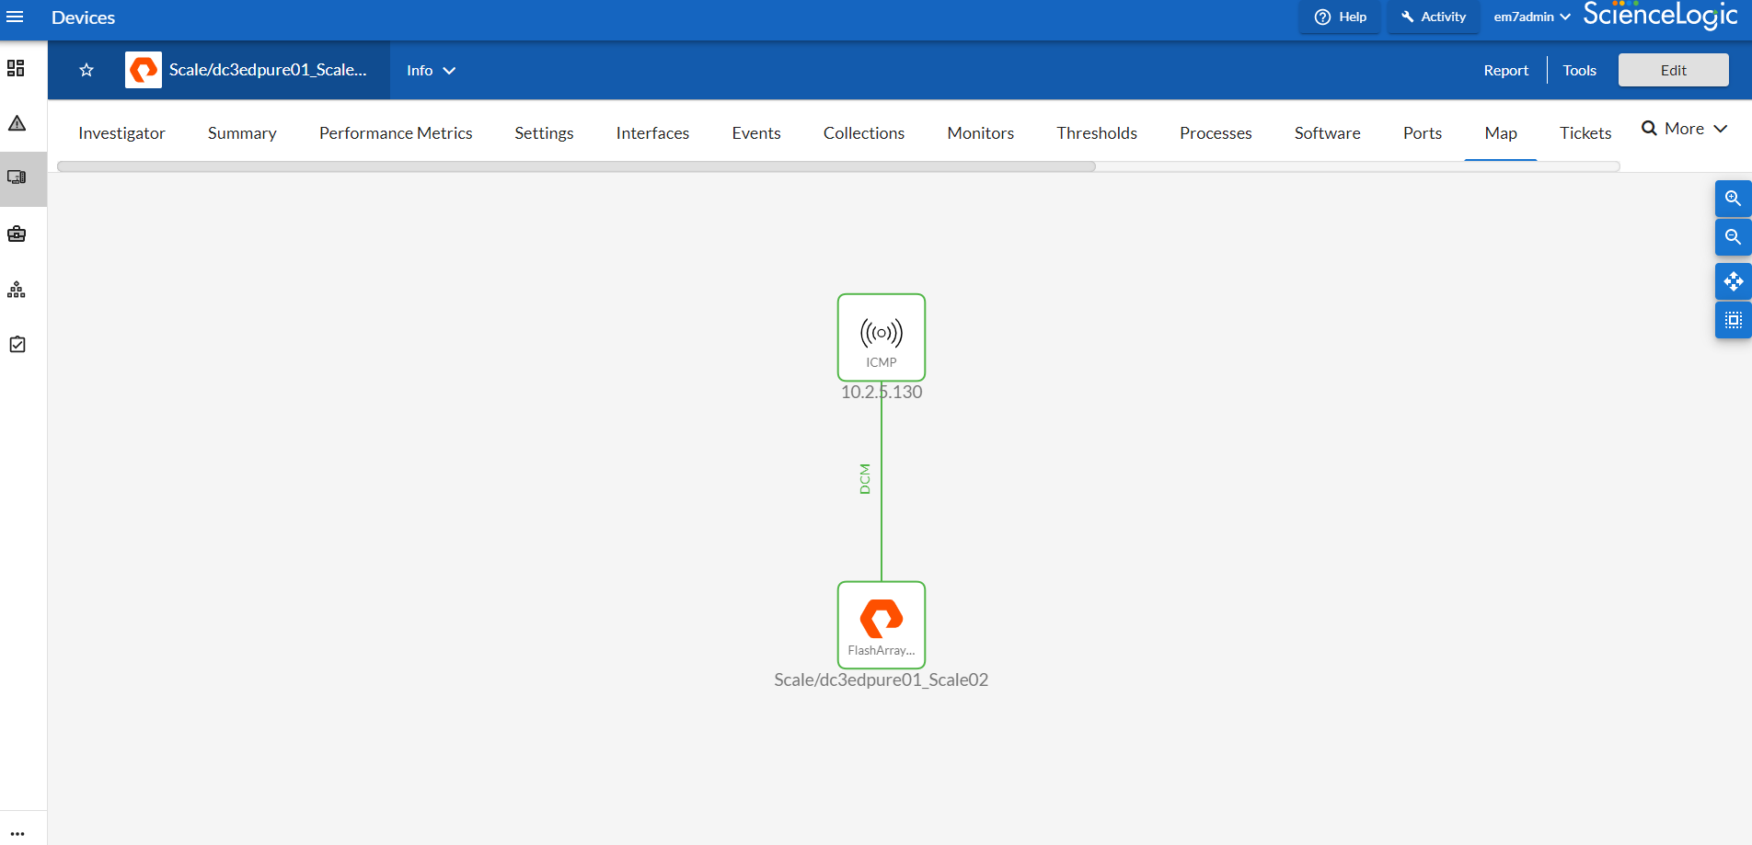Open the Tools link
This screenshot has width=1752, height=845.
click(x=1579, y=70)
